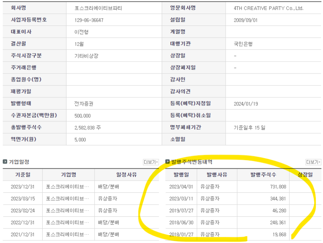Select the 기업명 column header
This screenshot has width=323, height=243.
(69, 174)
